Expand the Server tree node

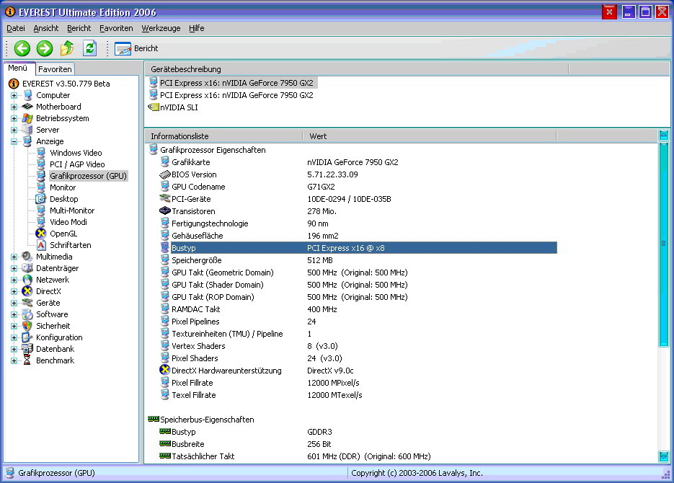[14, 130]
